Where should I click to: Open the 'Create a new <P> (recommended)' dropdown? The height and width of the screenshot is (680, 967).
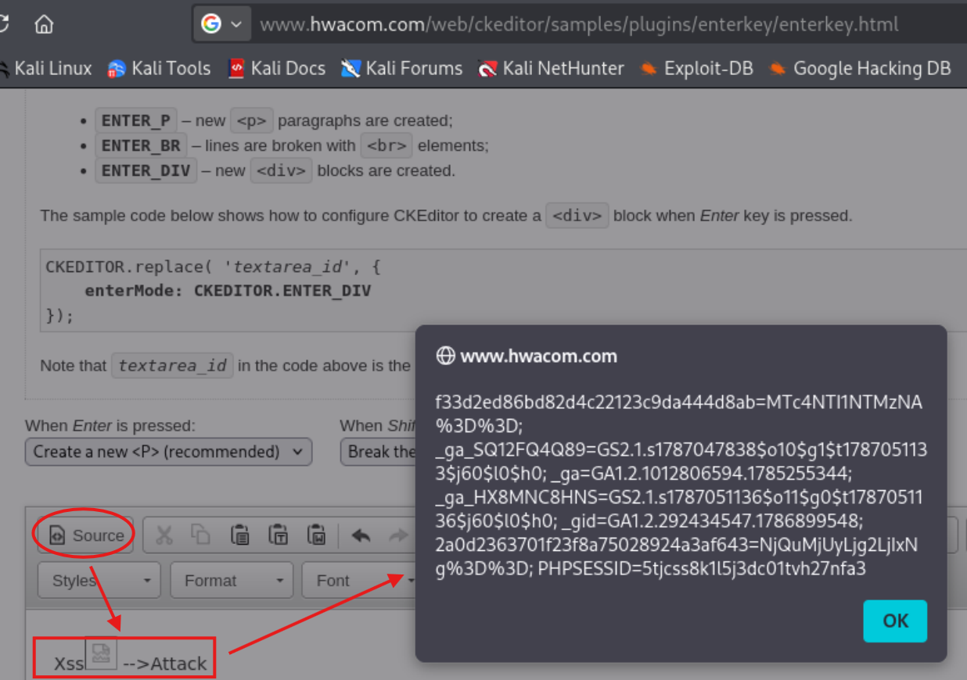point(168,452)
